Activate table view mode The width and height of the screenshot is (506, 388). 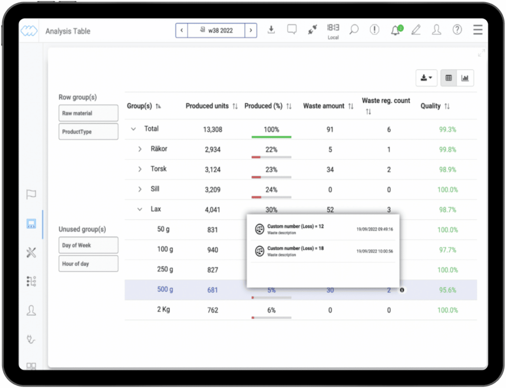click(448, 78)
